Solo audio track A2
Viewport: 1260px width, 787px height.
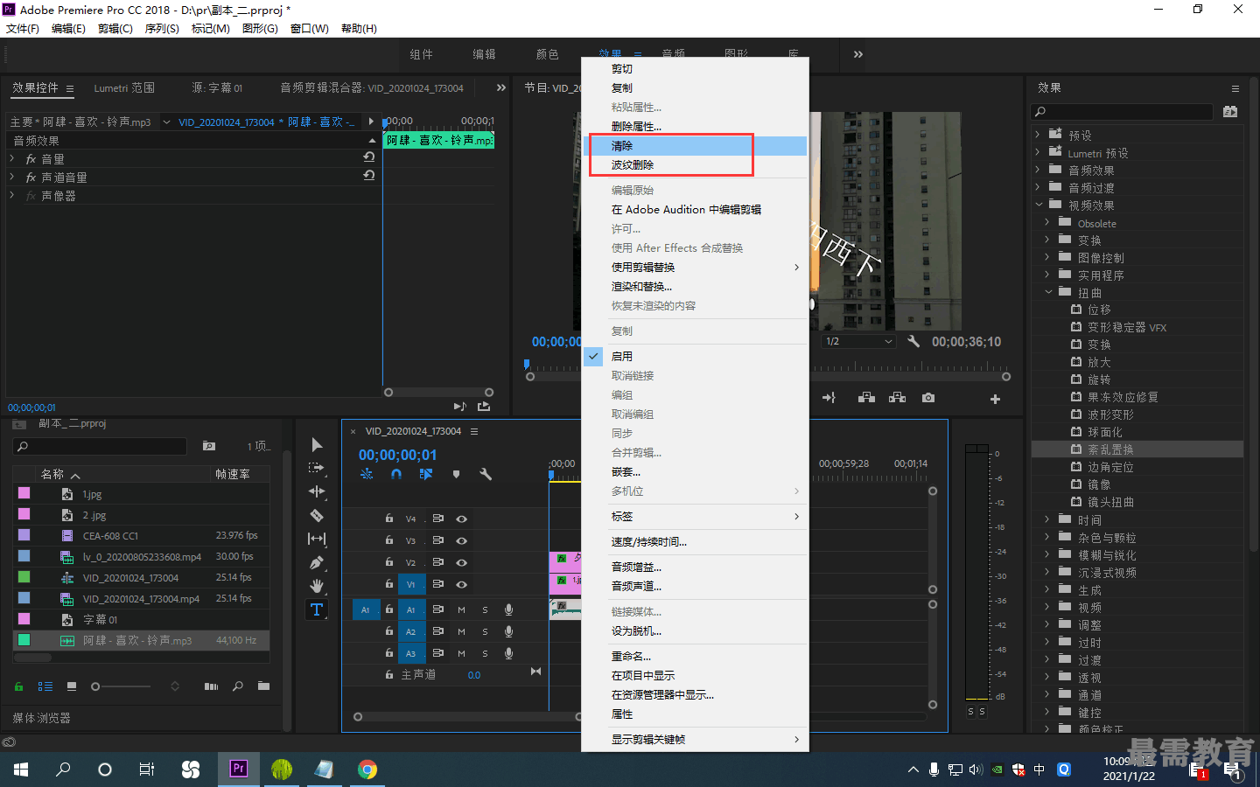[485, 631]
